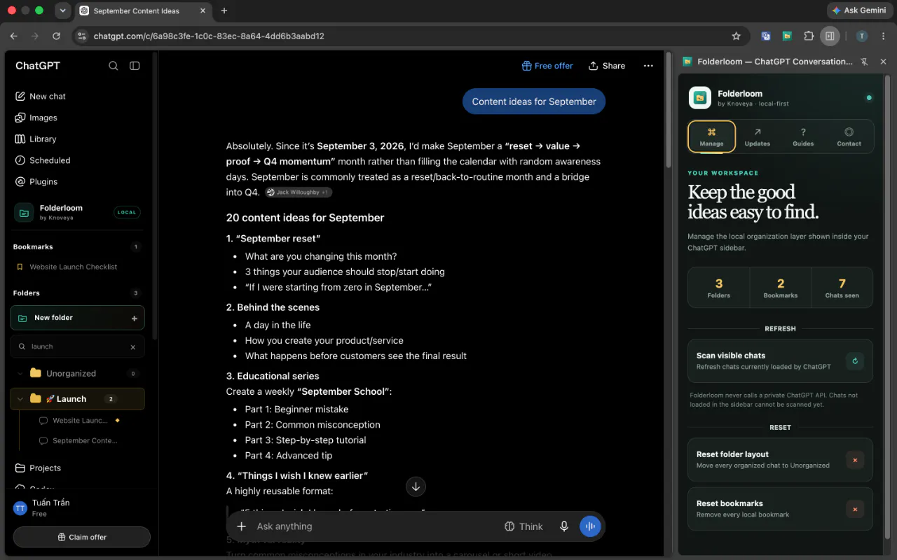
Task: Click the Claim offer button
Action: [x=82, y=537]
